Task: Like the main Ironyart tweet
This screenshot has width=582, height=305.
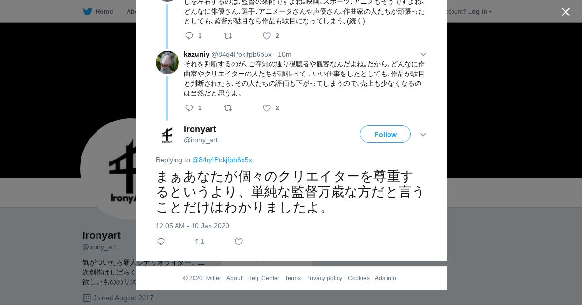Action: click(x=239, y=242)
